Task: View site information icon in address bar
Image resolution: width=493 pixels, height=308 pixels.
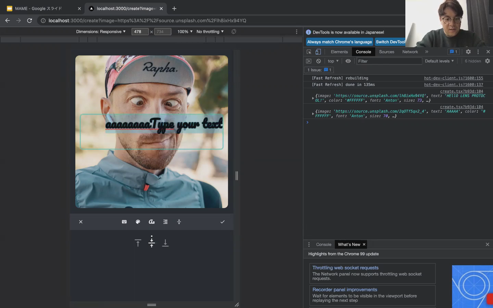Action: pyautogui.click(x=43, y=21)
